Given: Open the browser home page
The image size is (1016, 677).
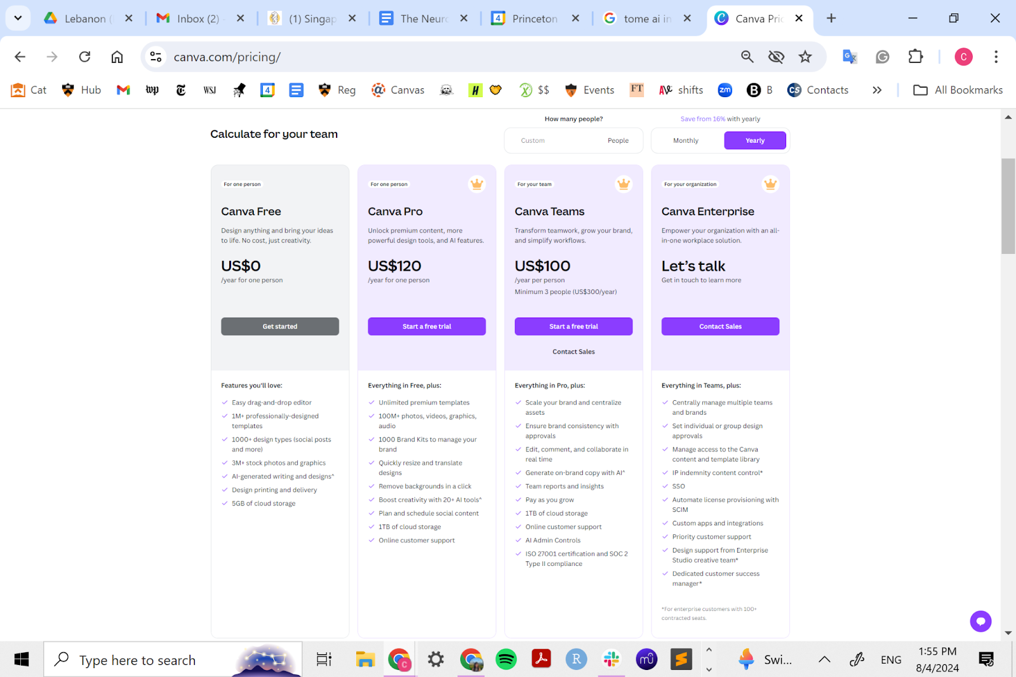Looking at the screenshot, I should tap(117, 57).
